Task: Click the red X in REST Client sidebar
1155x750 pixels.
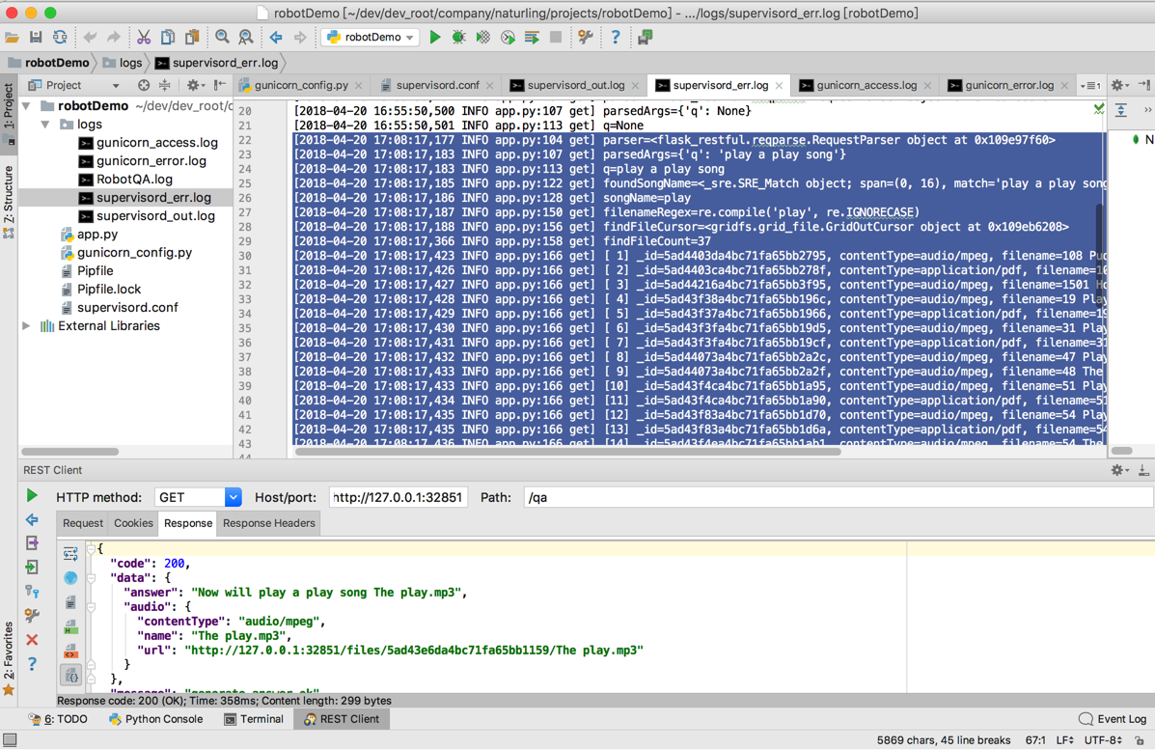Action: point(32,640)
